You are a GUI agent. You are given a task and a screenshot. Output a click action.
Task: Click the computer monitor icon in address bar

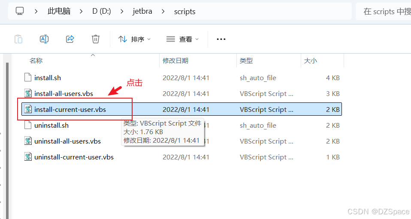[20, 11]
